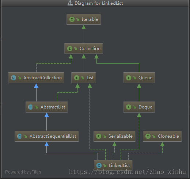The height and width of the screenshot is (179, 190).
Task: Select the List interface node
Action: click(x=84, y=78)
